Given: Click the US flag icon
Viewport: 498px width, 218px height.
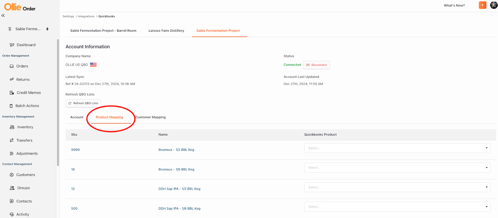Looking at the screenshot, I should point(93,65).
